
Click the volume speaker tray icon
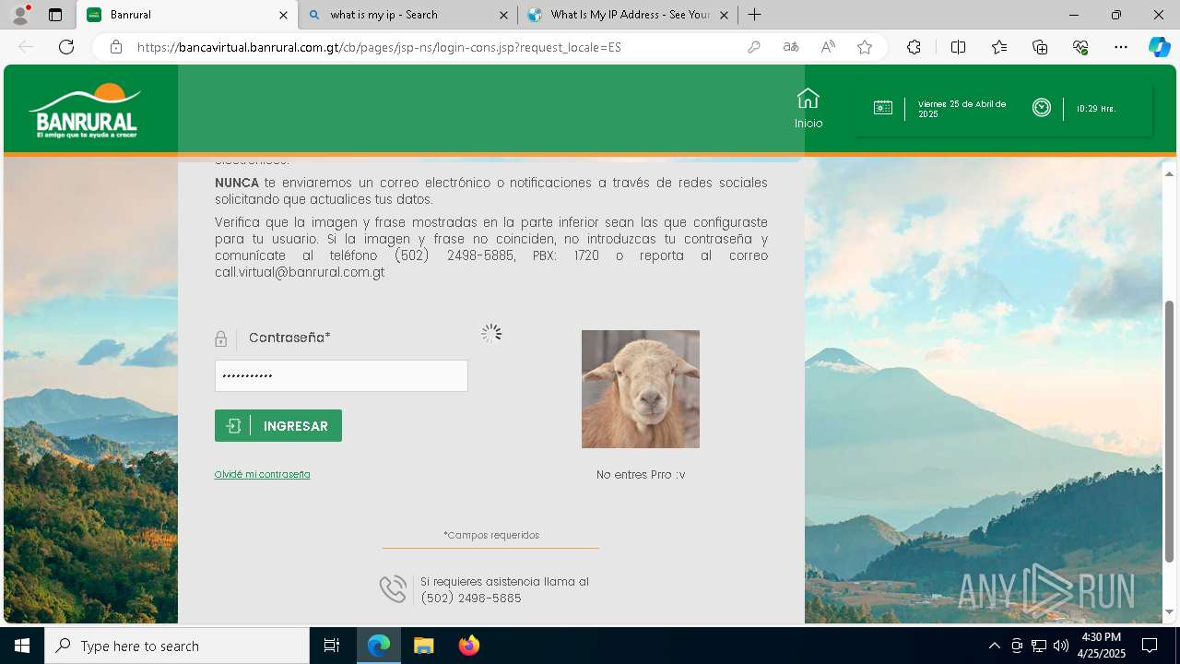(x=1060, y=646)
